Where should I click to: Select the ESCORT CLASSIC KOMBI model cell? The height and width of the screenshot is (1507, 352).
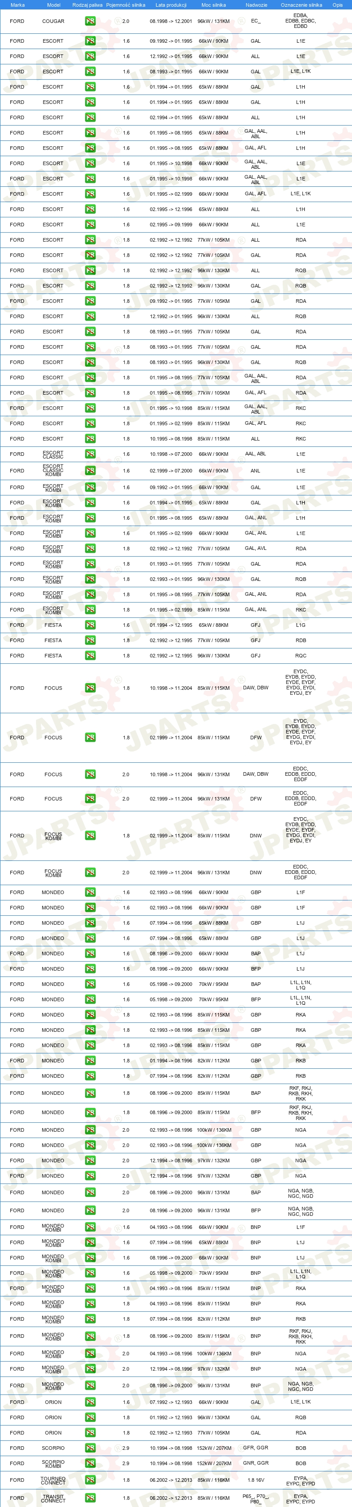pos(53,470)
